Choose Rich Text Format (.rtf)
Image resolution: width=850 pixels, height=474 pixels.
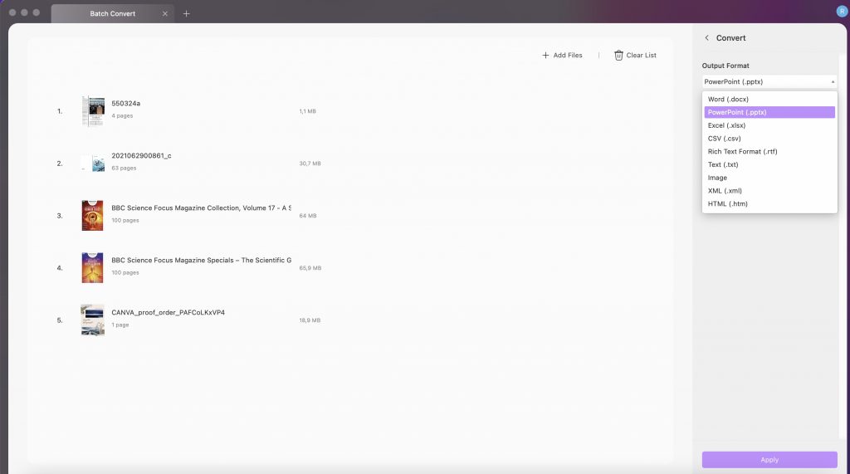[769, 151]
